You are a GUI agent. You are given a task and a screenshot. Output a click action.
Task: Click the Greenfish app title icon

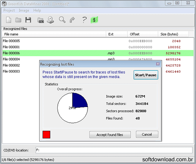[4, 4]
